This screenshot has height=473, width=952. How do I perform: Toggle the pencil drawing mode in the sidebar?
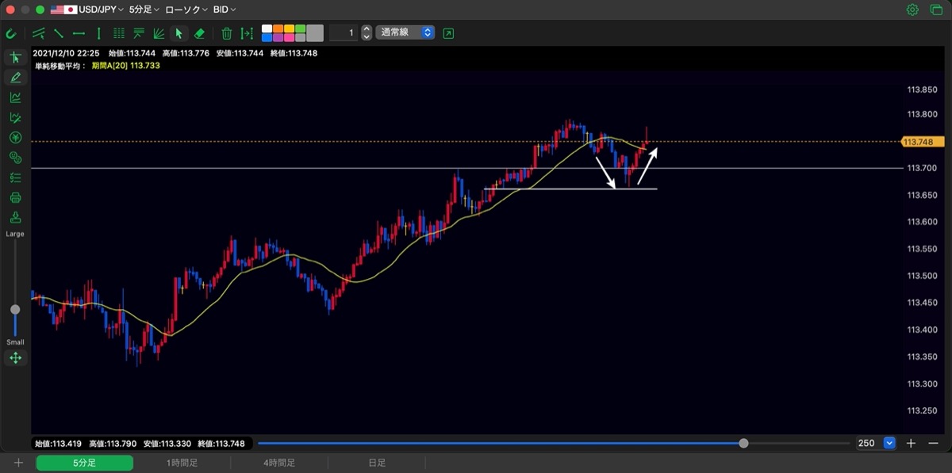tap(15, 78)
